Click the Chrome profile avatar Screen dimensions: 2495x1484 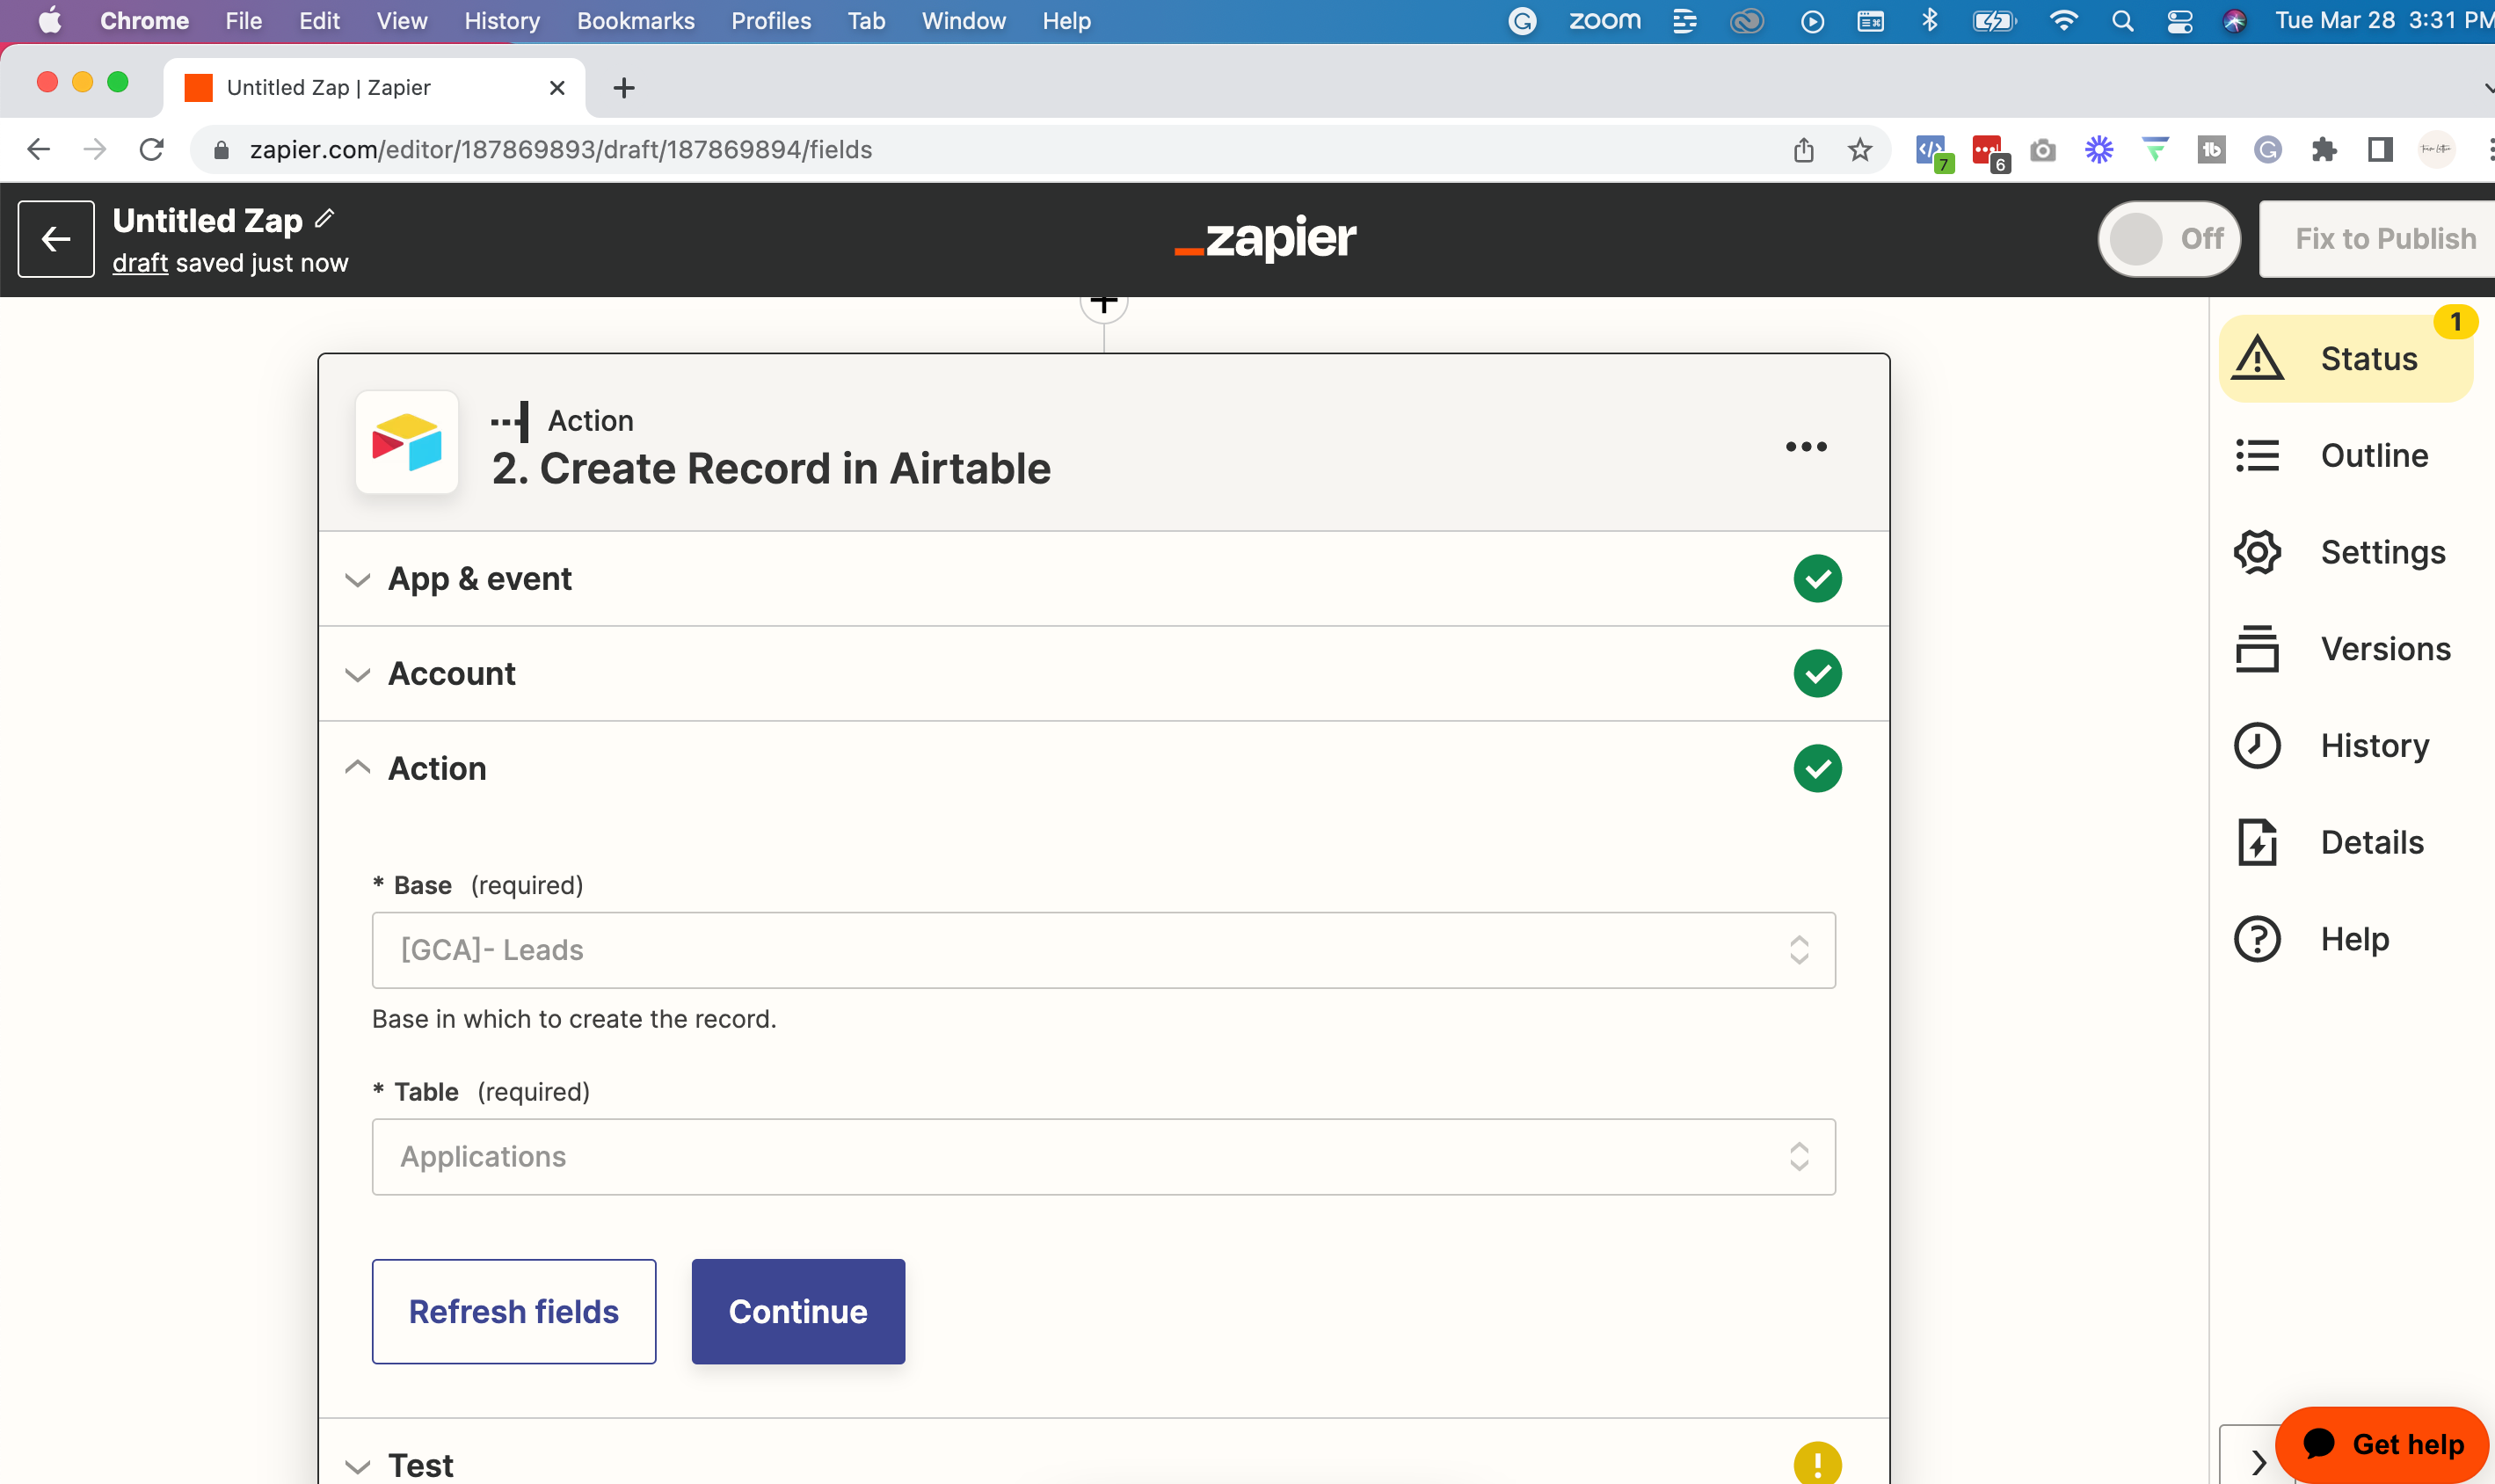[2437, 150]
